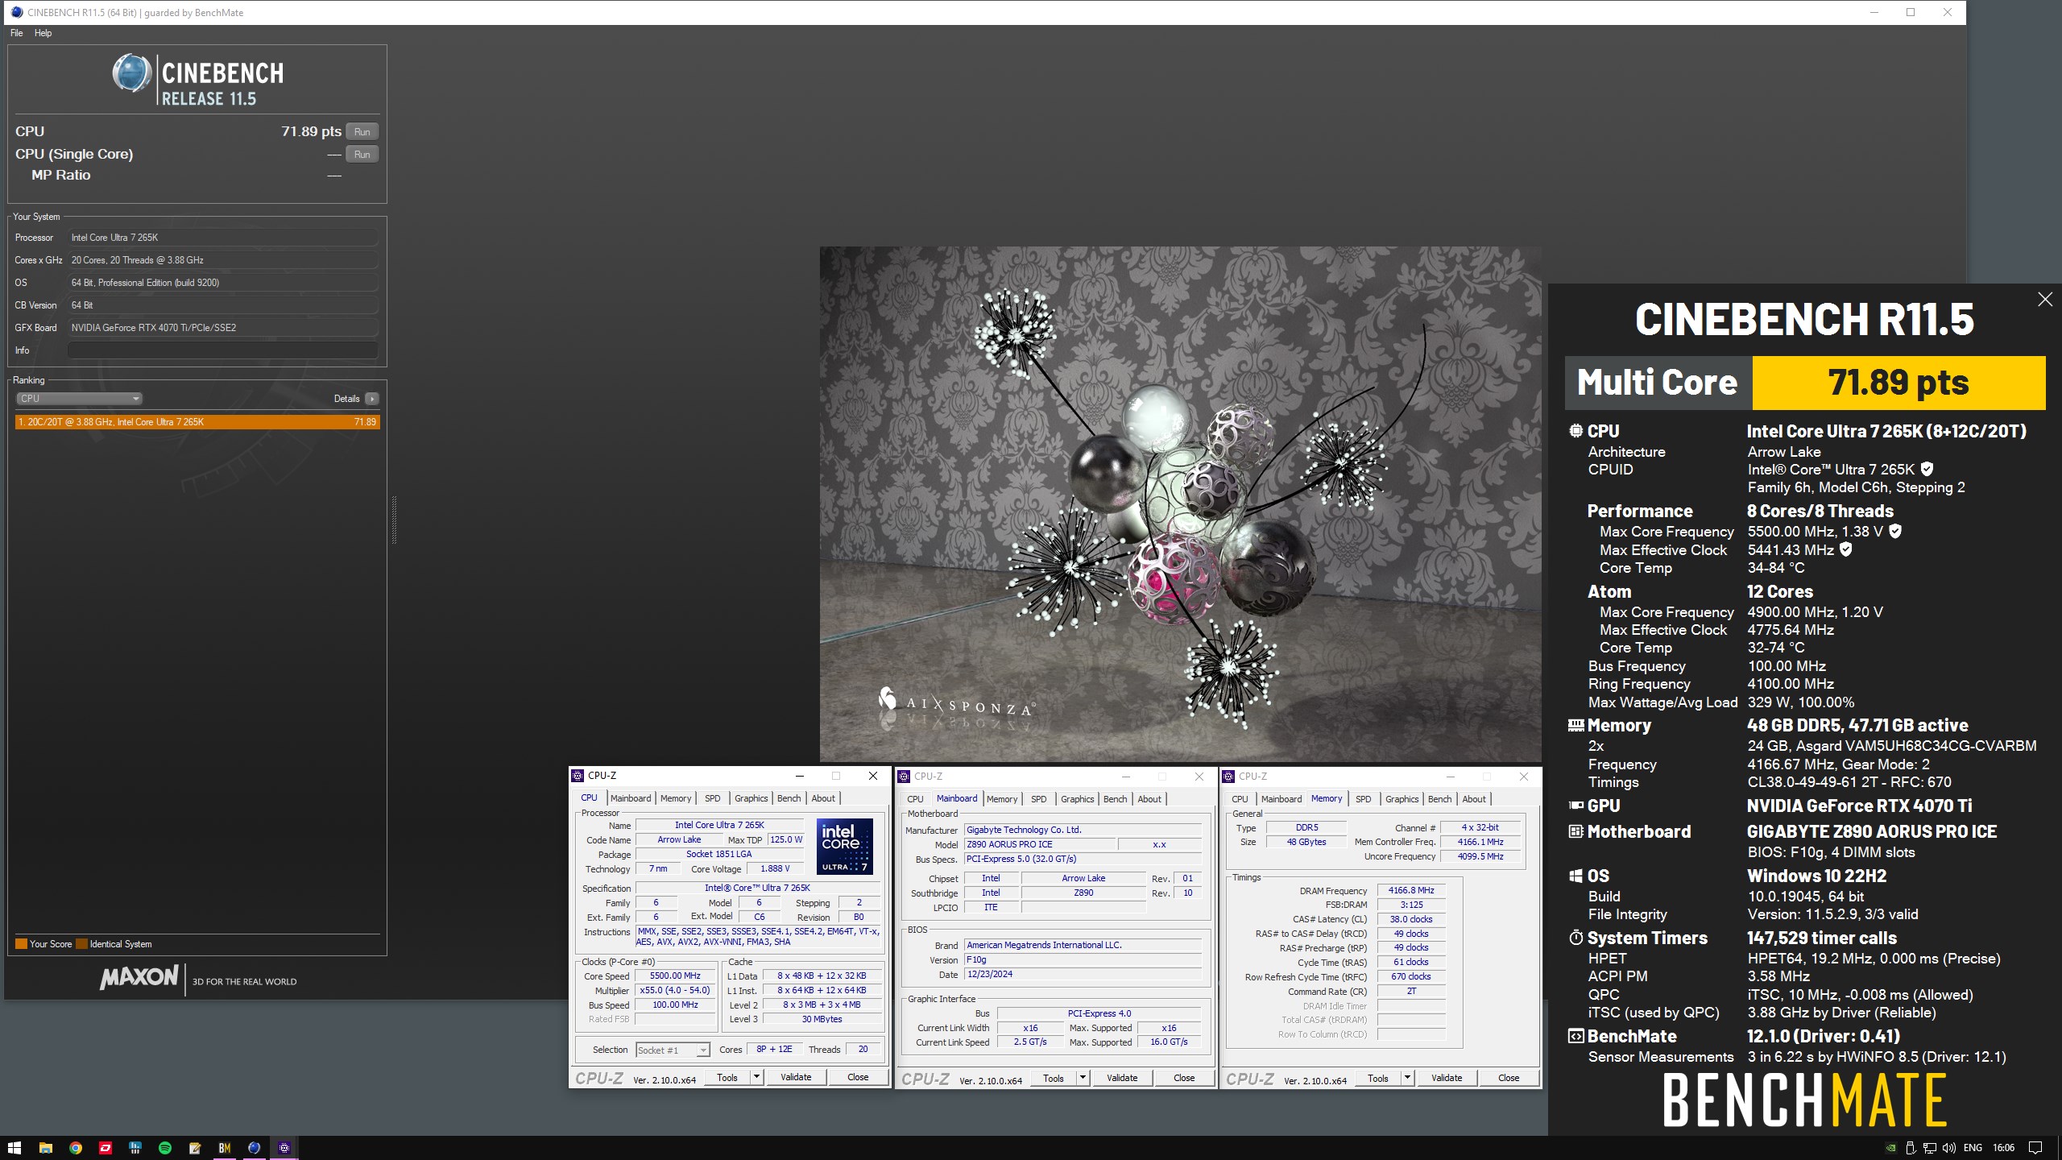The height and width of the screenshot is (1160, 2062).
Task: Click the Processor Intel Core Ultra 7 265K field
Action: (223, 238)
